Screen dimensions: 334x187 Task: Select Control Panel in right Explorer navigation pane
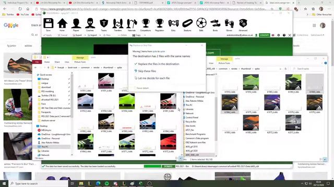[192, 117]
